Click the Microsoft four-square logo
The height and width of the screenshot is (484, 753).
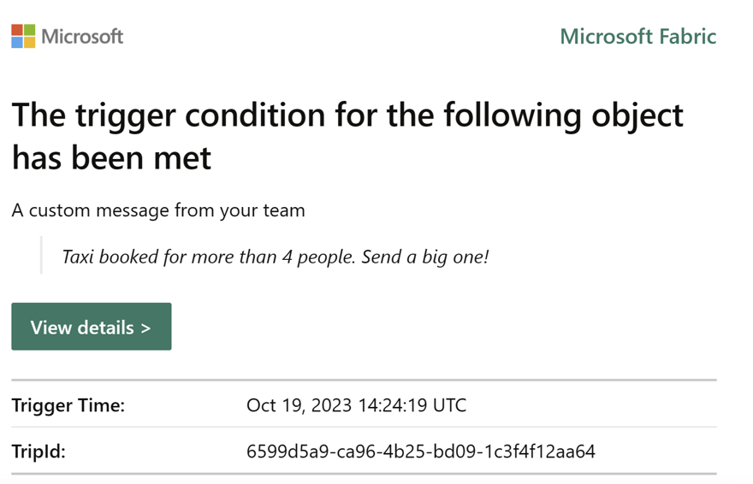(x=23, y=36)
